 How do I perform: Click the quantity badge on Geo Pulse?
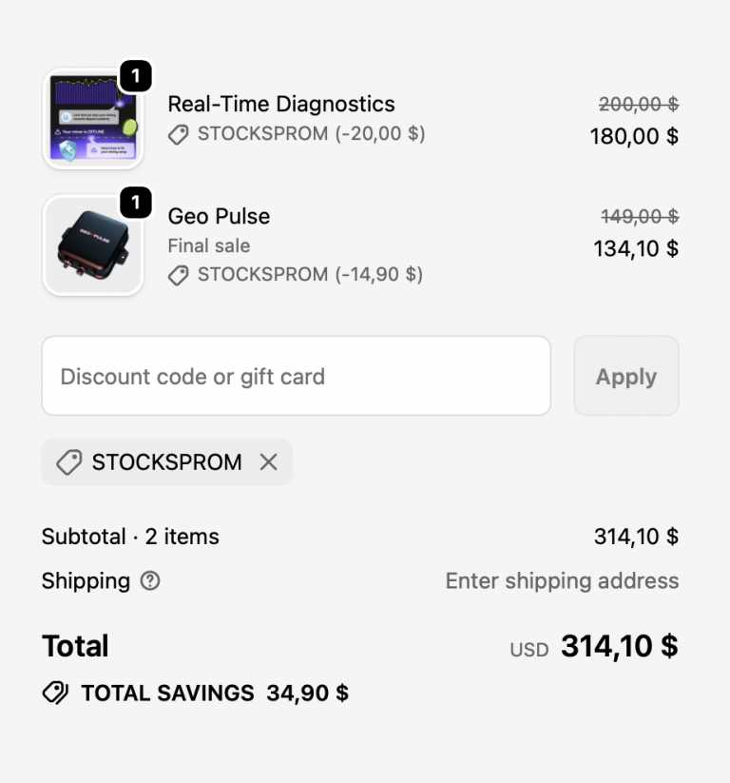click(136, 203)
